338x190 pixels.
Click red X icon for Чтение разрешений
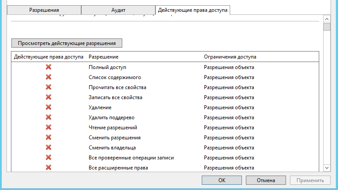48,128
